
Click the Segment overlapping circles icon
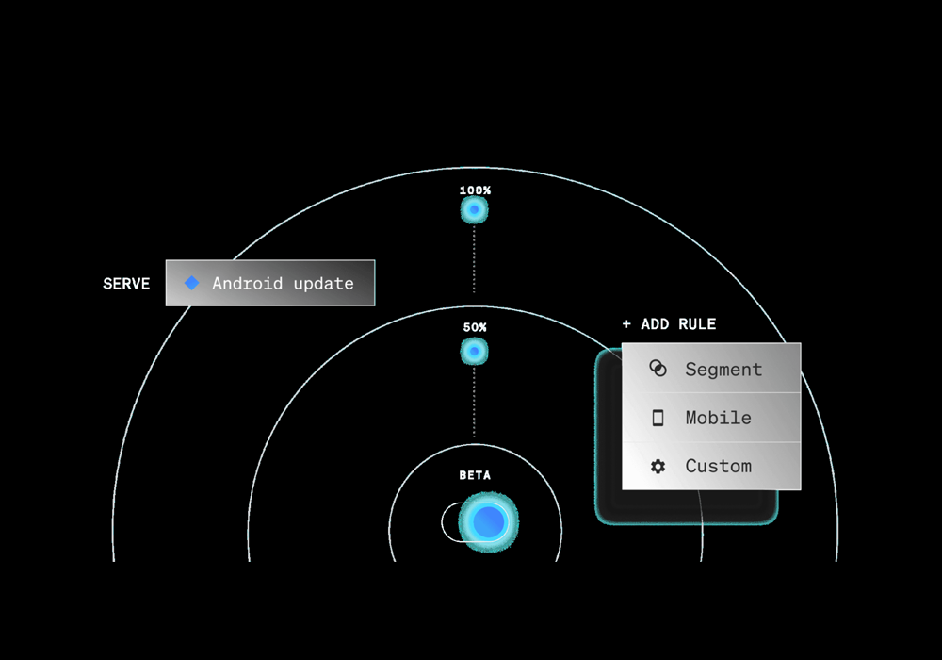point(658,370)
